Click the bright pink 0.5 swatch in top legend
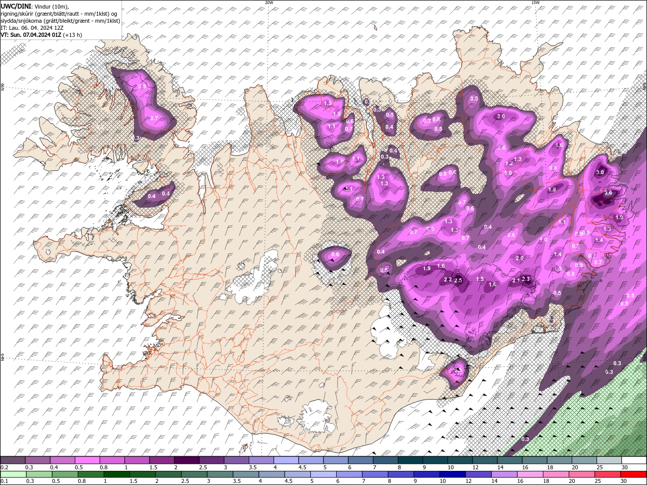Viewport: 647px width, 485px height. click(87, 460)
